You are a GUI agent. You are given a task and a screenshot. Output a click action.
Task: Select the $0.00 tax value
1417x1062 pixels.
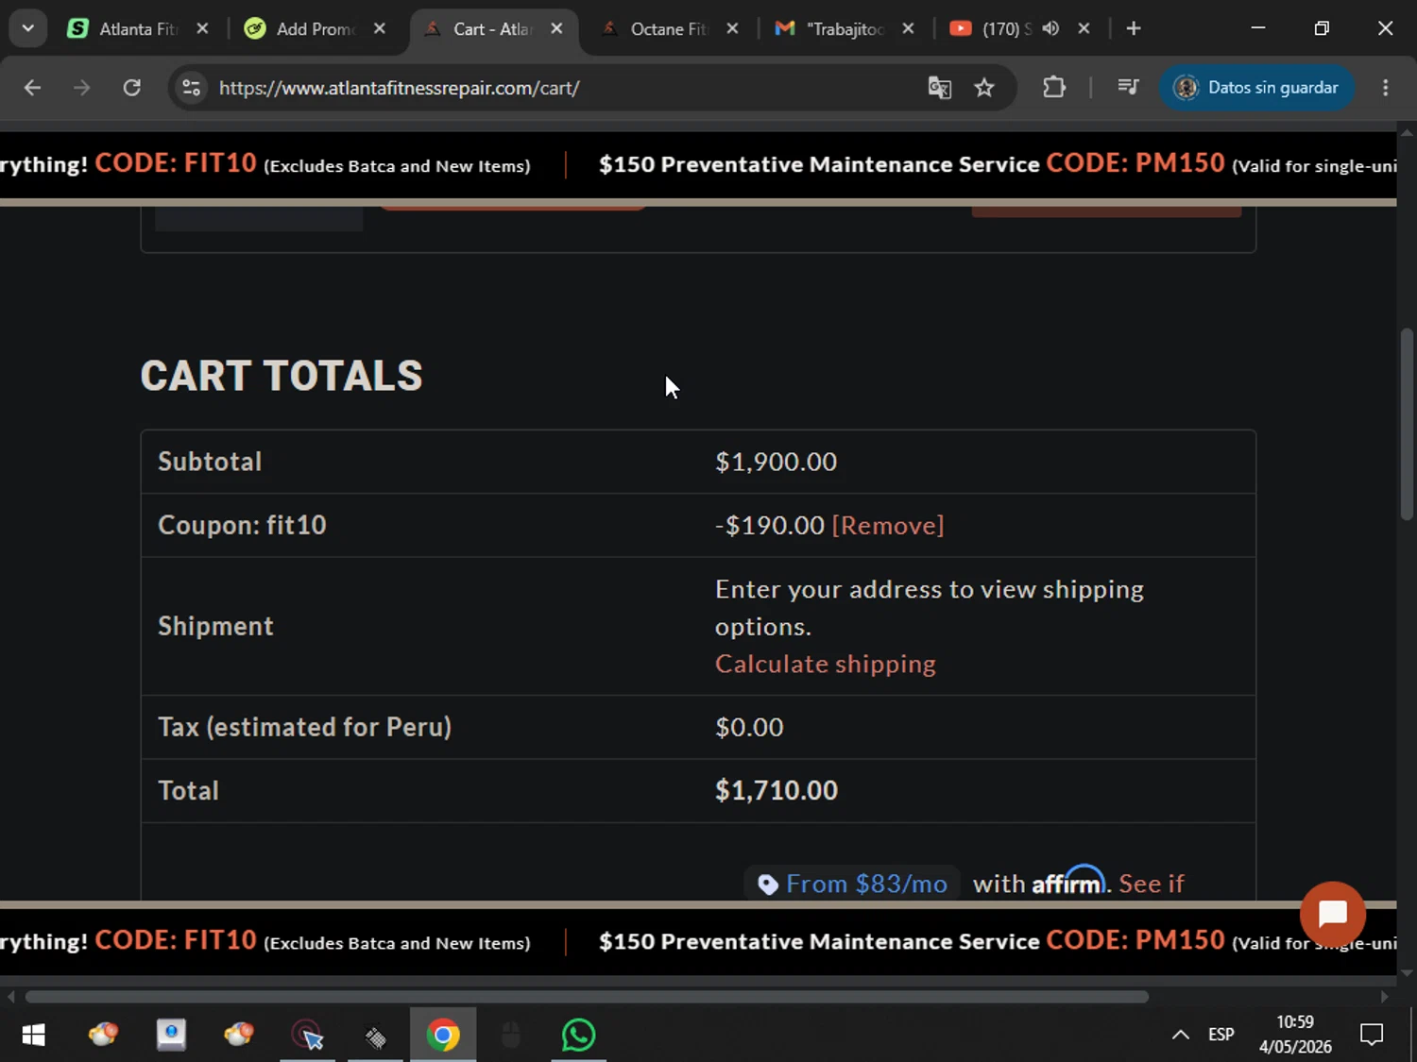coord(749,727)
